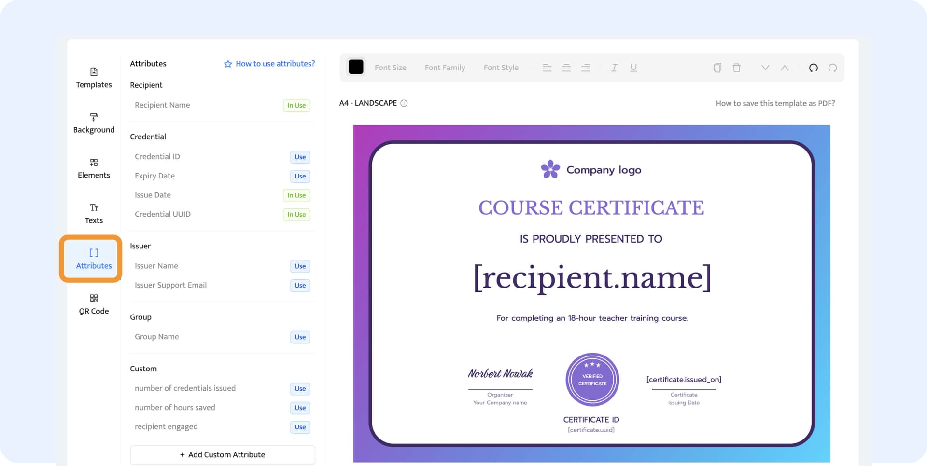
Task: Toggle underline text formatting
Action: pos(633,68)
